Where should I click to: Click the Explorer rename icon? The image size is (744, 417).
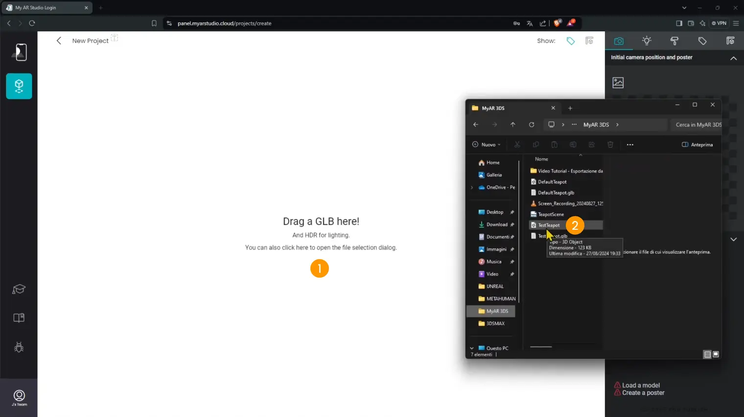(x=573, y=145)
